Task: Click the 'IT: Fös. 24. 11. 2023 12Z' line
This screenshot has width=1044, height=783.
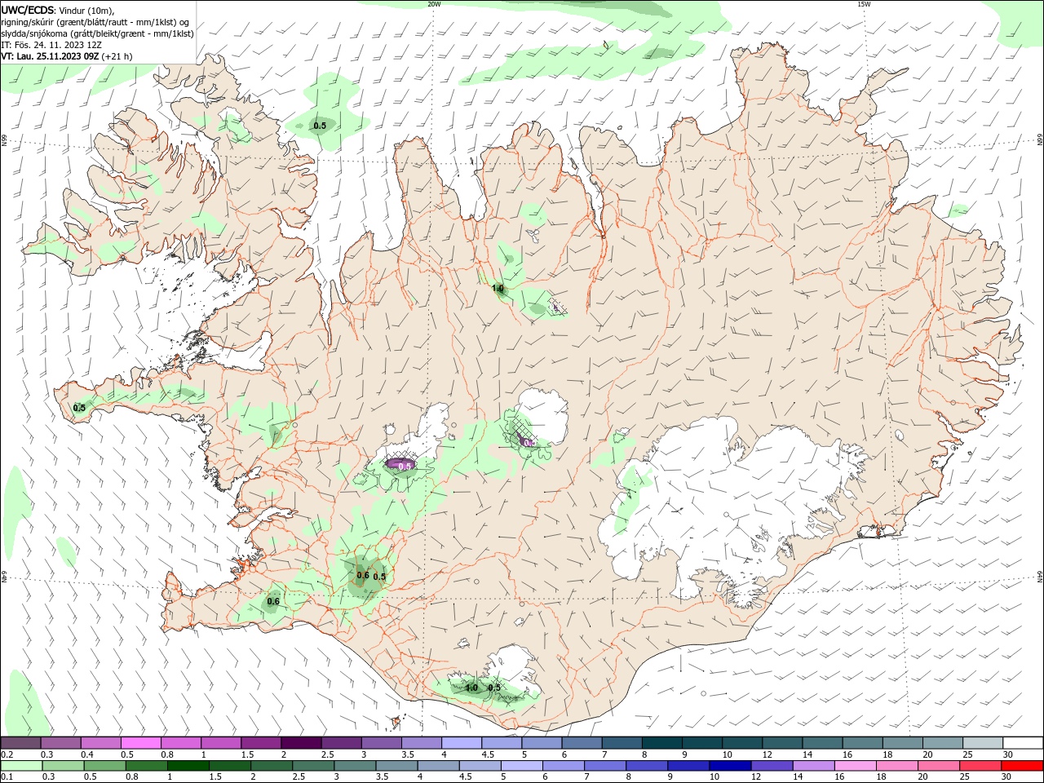Action: [x=51, y=45]
